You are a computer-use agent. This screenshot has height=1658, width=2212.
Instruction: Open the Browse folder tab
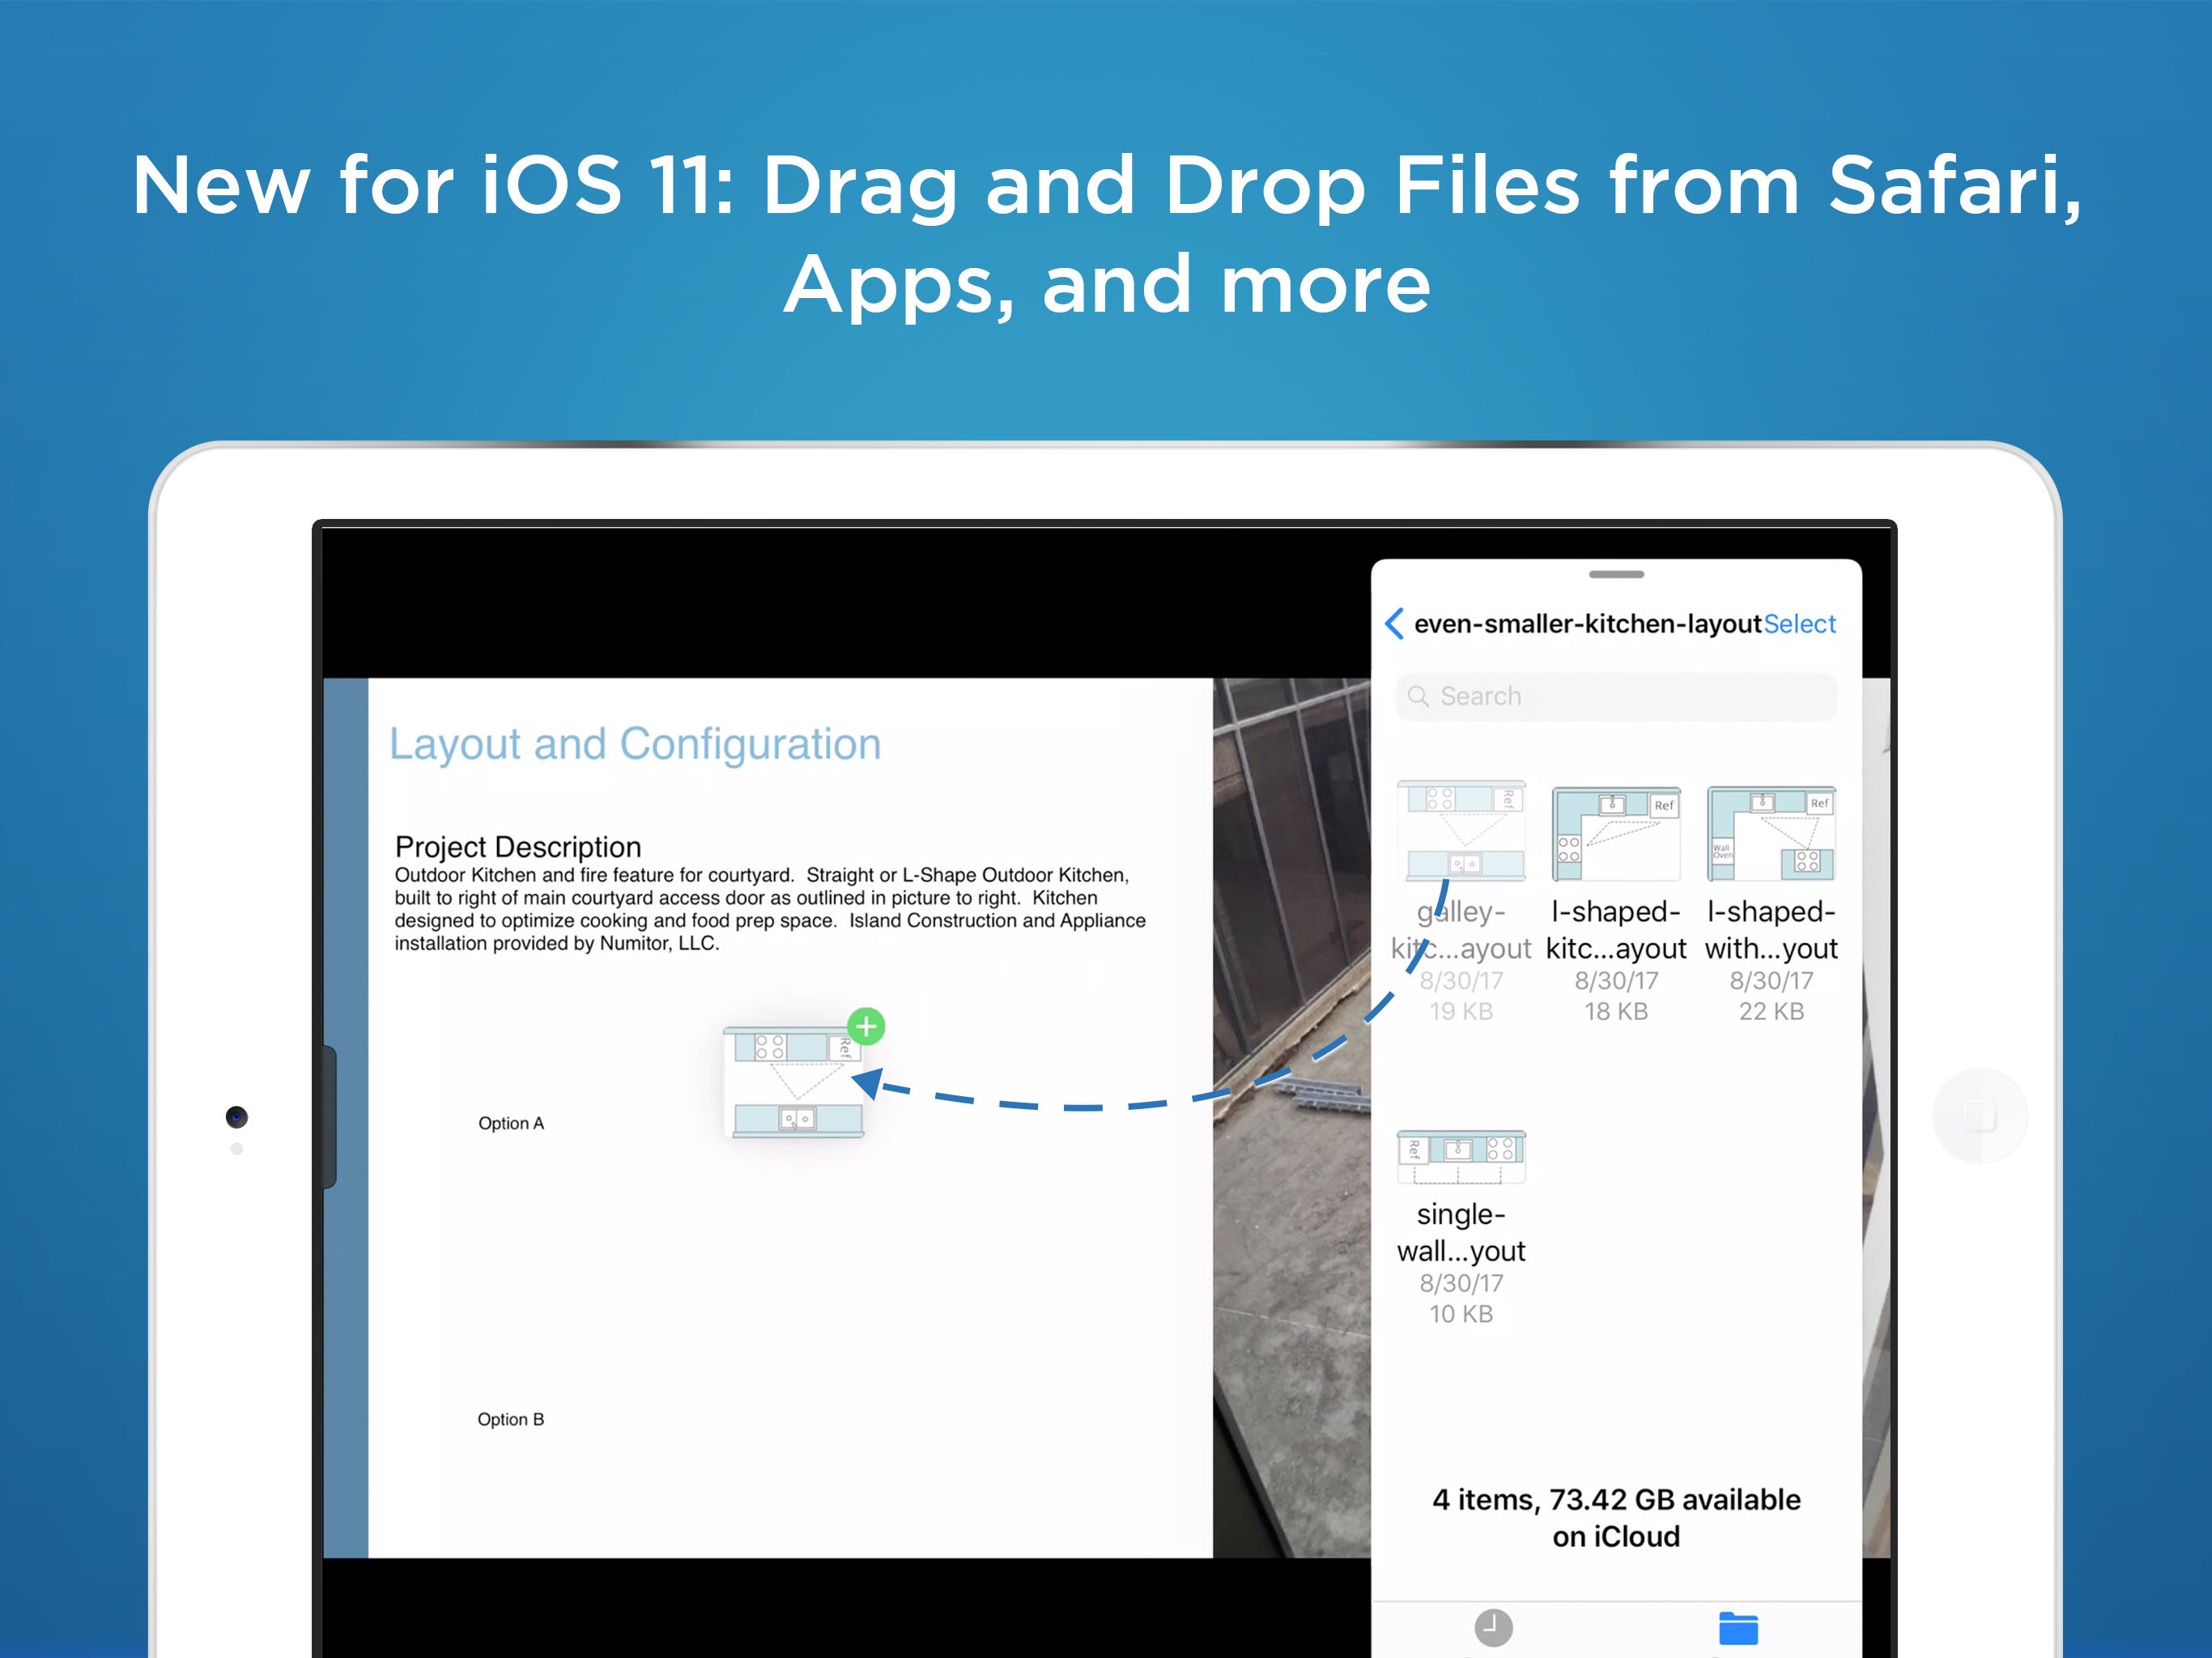coord(1738,1627)
